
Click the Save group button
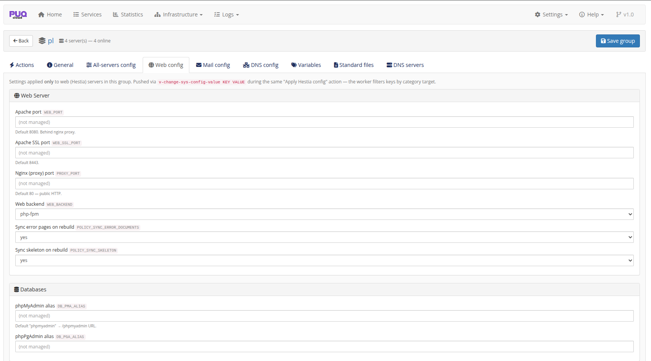click(618, 41)
